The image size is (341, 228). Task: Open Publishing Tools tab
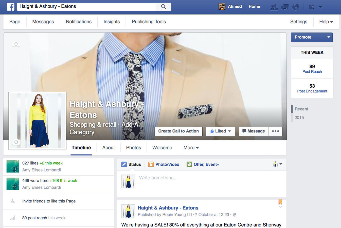149,22
